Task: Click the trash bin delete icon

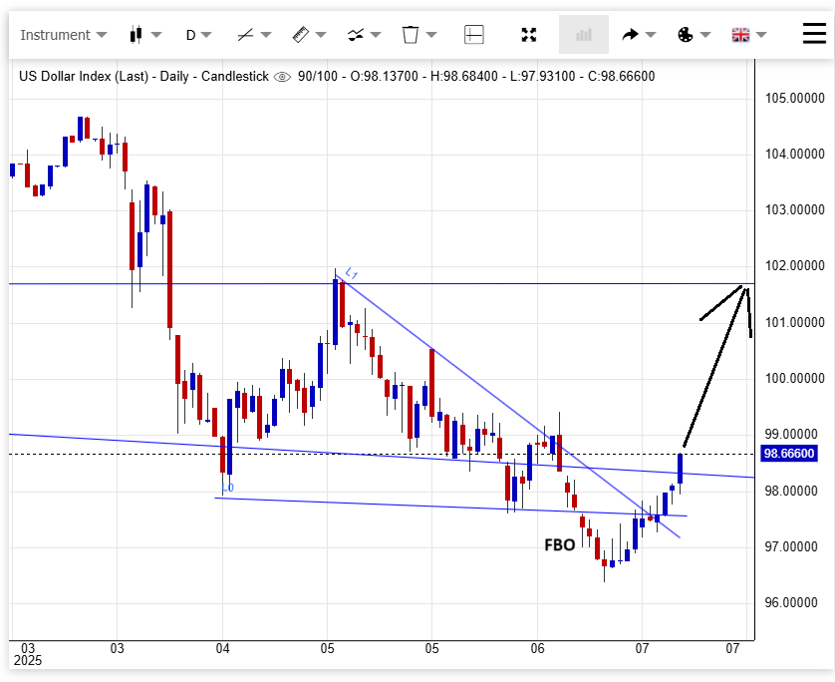Action: coord(410,35)
